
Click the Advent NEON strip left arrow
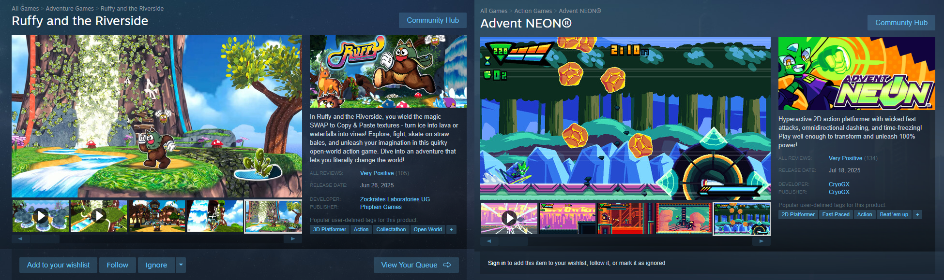488,241
